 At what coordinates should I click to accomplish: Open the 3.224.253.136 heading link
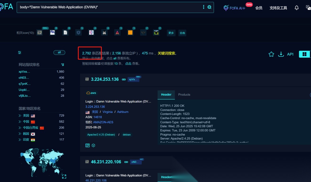pos(105,79)
